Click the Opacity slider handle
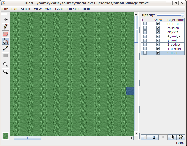The width and height of the screenshot is (187, 146). click(x=182, y=15)
